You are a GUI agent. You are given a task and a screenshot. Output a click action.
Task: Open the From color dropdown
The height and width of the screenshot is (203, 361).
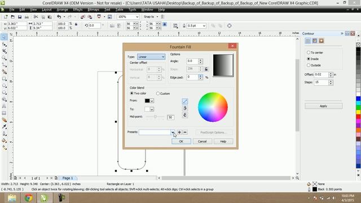click(x=152, y=101)
